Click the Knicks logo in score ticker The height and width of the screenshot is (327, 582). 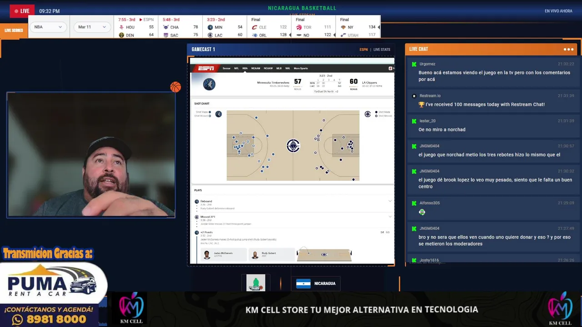[343, 27]
